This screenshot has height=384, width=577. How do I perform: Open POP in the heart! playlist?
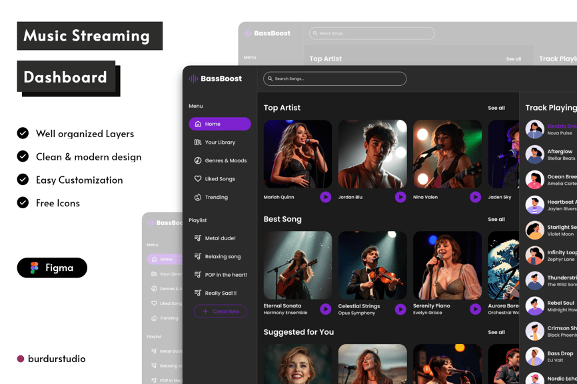pyautogui.click(x=225, y=275)
